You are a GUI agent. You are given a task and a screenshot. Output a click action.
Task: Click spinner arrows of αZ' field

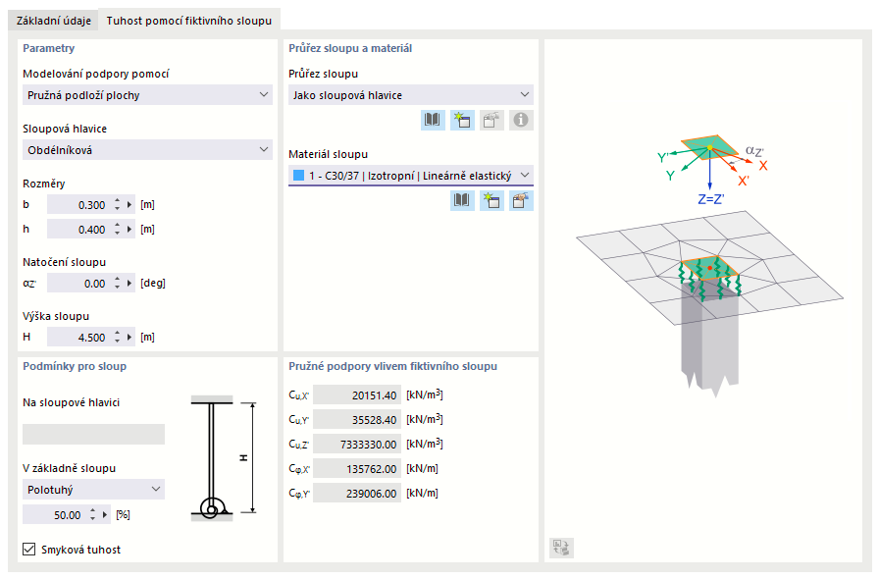pyautogui.click(x=117, y=284)
